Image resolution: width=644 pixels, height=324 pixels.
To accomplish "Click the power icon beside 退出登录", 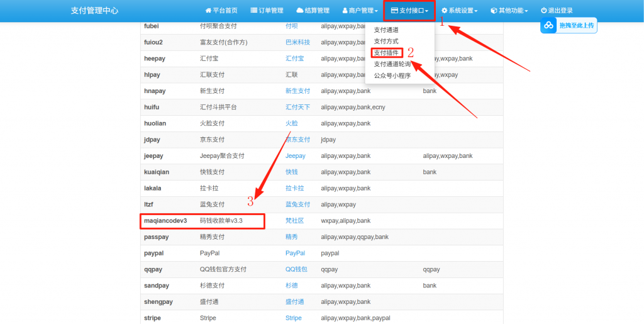I will click(543, 11).
